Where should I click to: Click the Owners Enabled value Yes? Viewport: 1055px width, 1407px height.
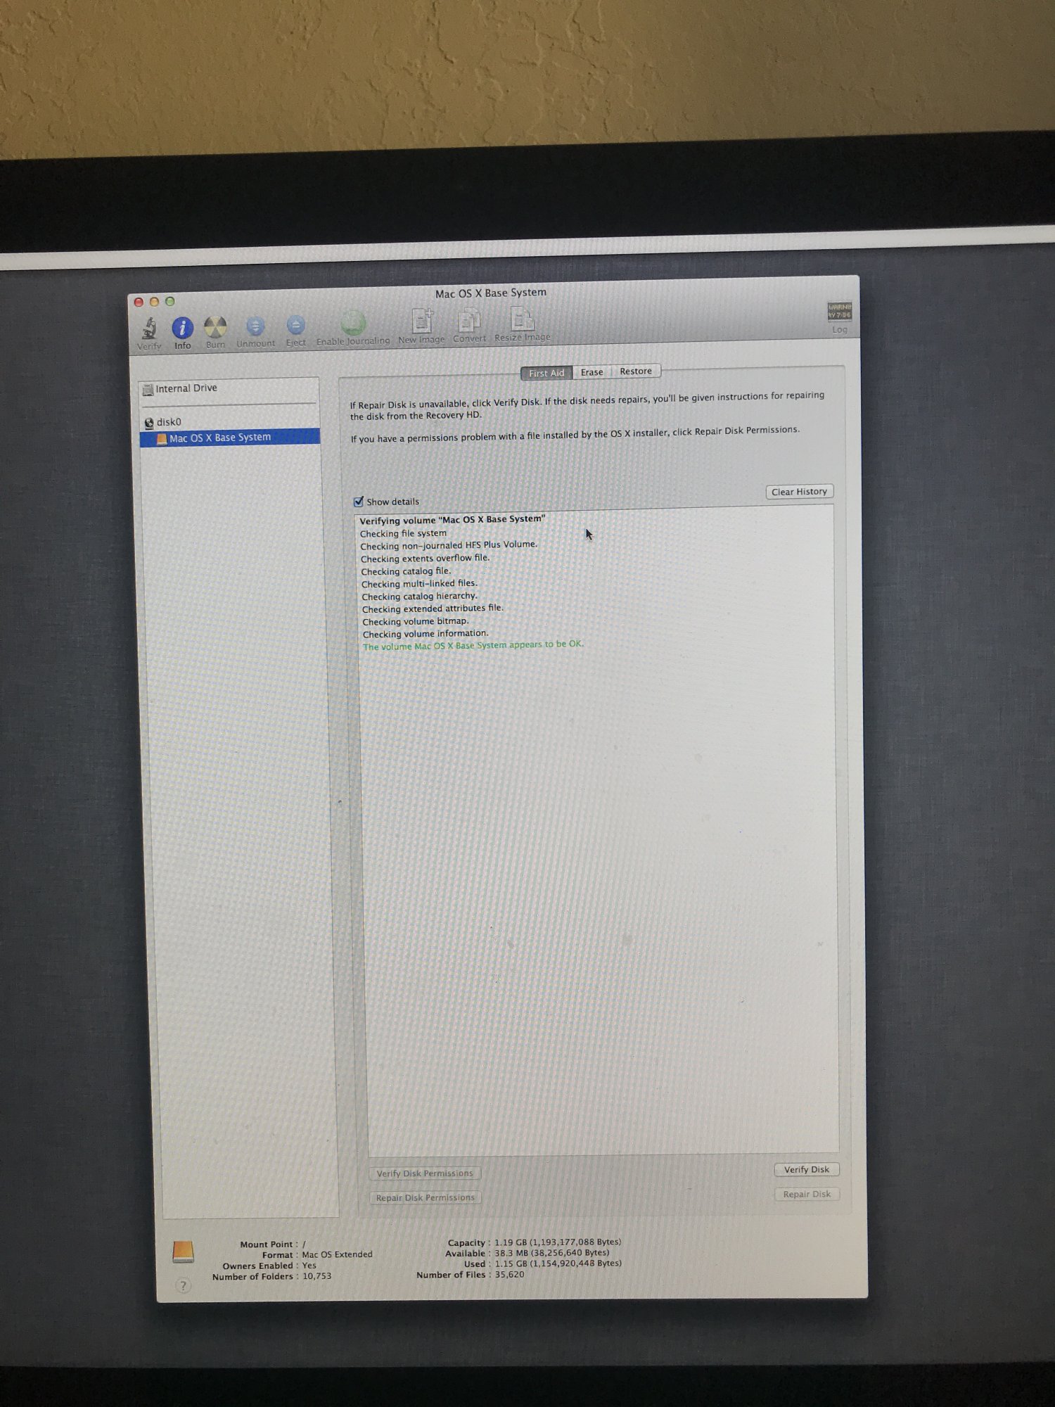(x=309, y=1265)
